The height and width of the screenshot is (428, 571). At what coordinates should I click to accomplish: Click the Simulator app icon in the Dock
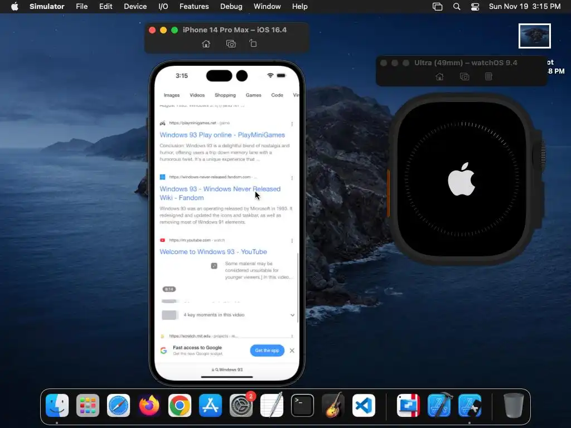(x=470, y=405)
